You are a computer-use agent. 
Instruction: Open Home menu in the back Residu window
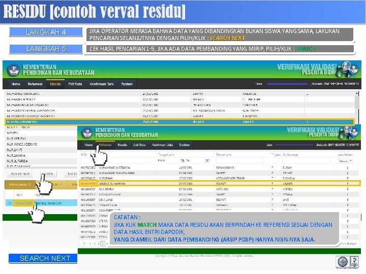point(16,84)
